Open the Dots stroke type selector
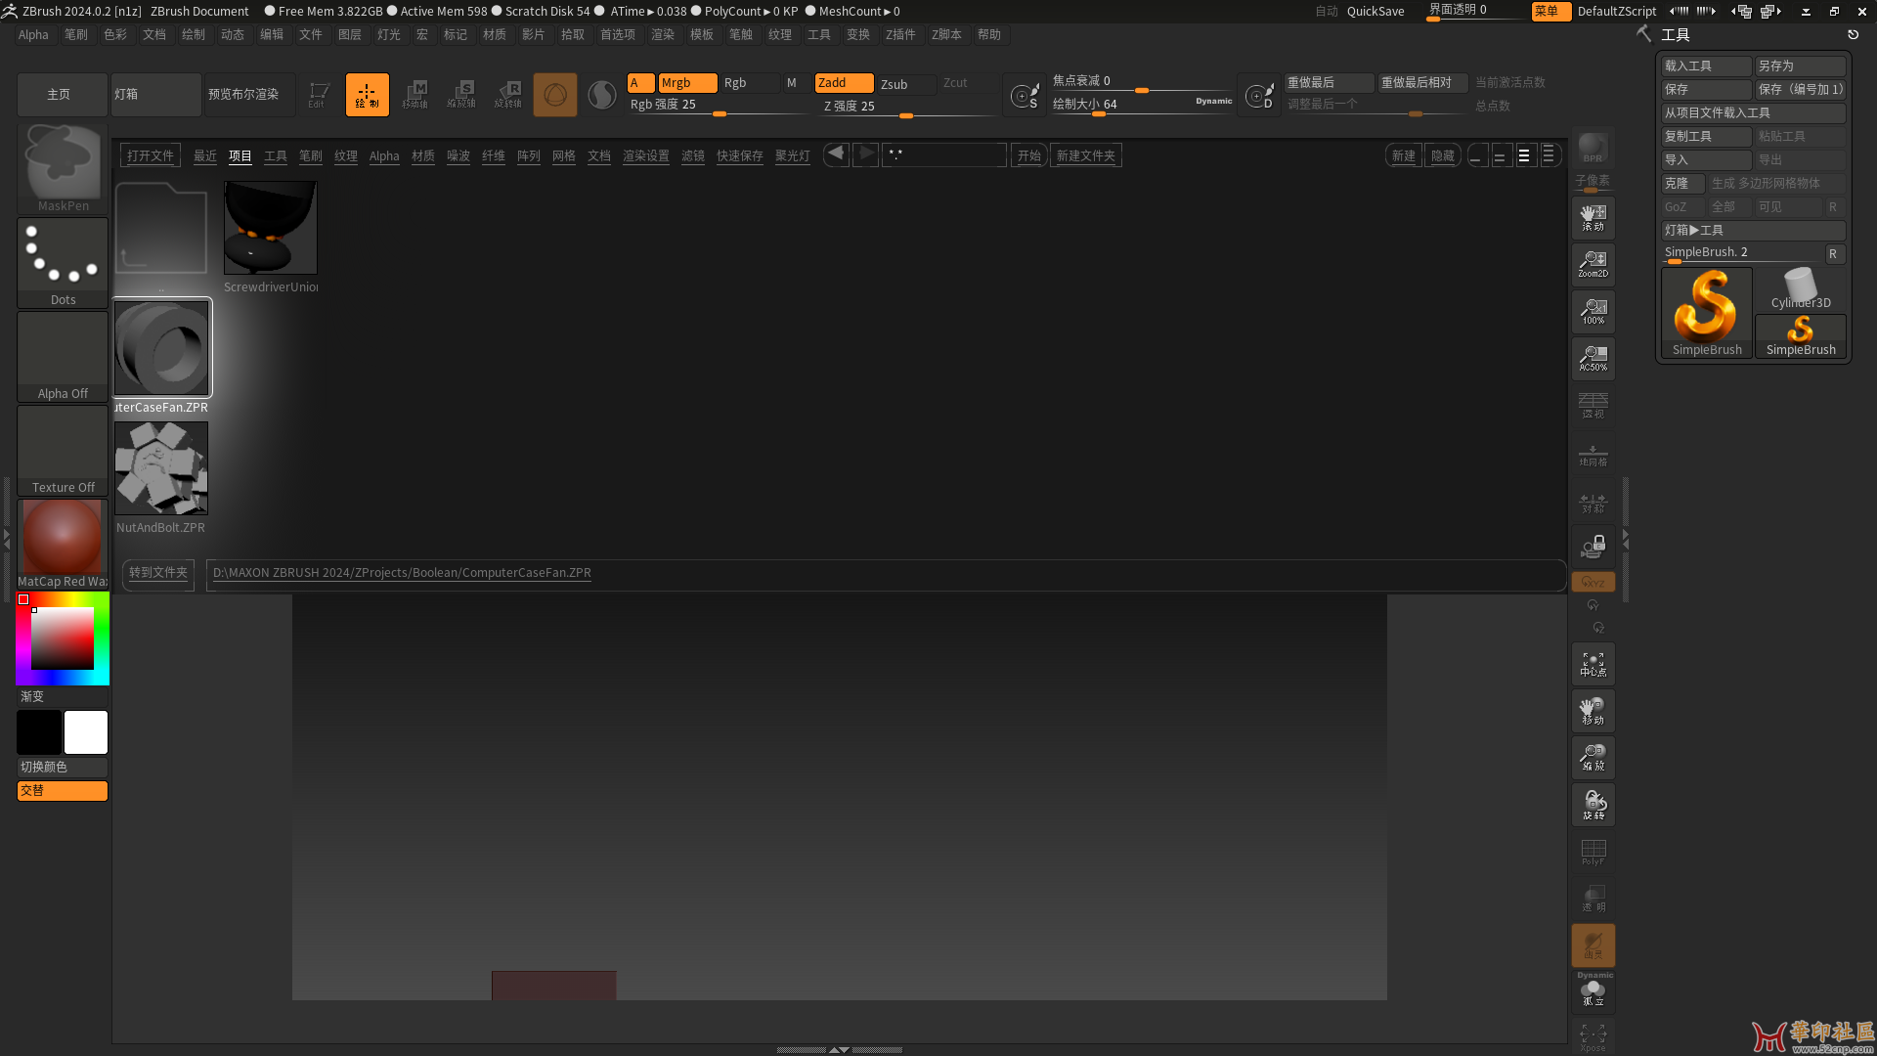Viewport: 1877px width, 1056px height. pyautogui.click(x=63, y=261)
